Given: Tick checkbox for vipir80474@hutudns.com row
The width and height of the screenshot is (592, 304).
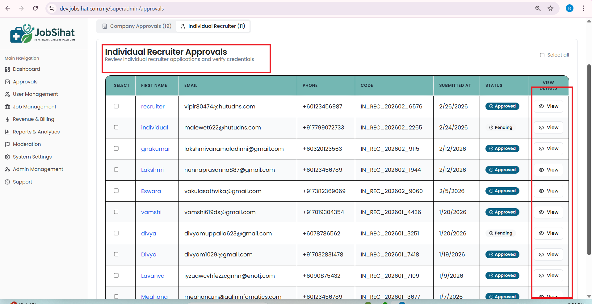Looking at the screenshot, I should (x=116, y=106).
